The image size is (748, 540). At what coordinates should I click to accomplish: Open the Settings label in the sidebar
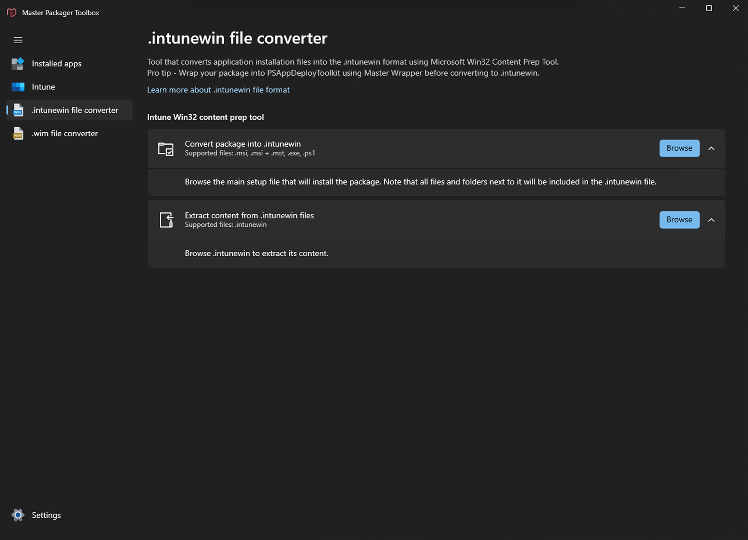(46, 515)
